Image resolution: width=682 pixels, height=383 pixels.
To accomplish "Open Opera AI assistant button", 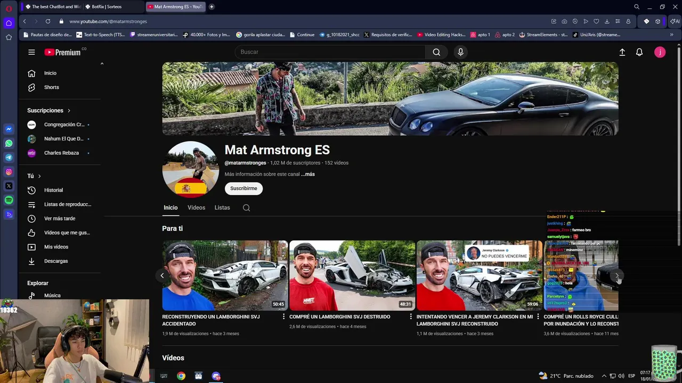I will (675, 21).
